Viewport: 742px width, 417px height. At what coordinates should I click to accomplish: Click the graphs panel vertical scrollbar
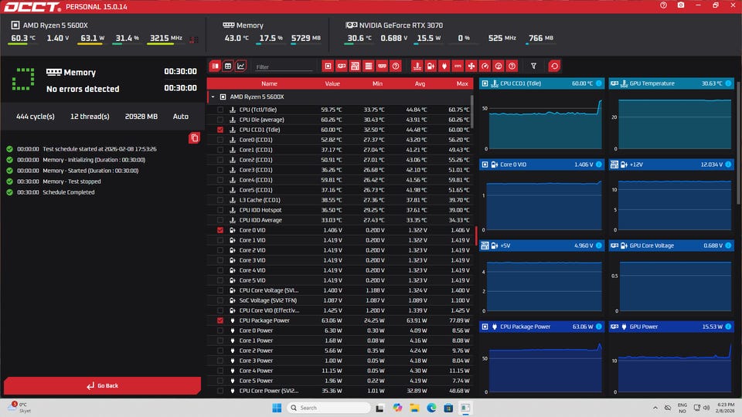(739, 142)
